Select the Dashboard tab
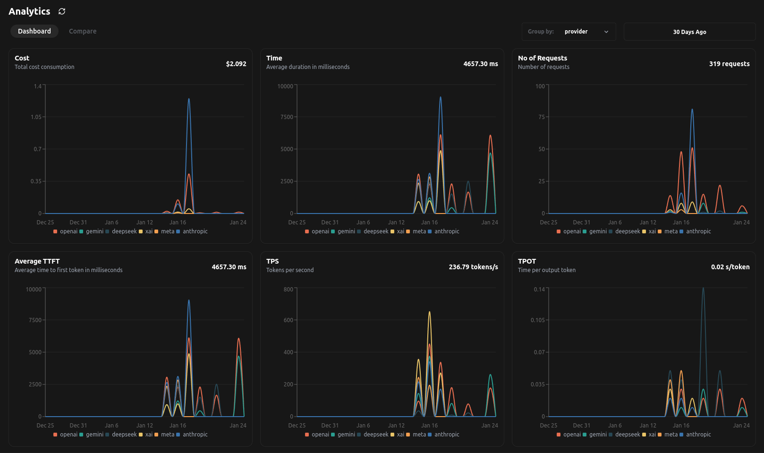The height and width of the screenshot is (453, 764). pos(34,31)
